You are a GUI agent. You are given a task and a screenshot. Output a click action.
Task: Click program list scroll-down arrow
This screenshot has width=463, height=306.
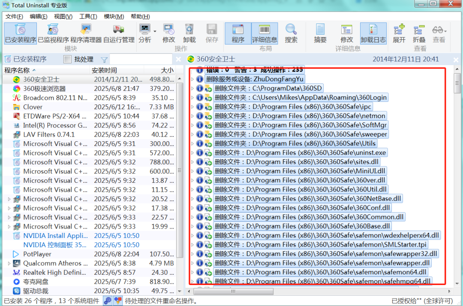click(179, 291)
